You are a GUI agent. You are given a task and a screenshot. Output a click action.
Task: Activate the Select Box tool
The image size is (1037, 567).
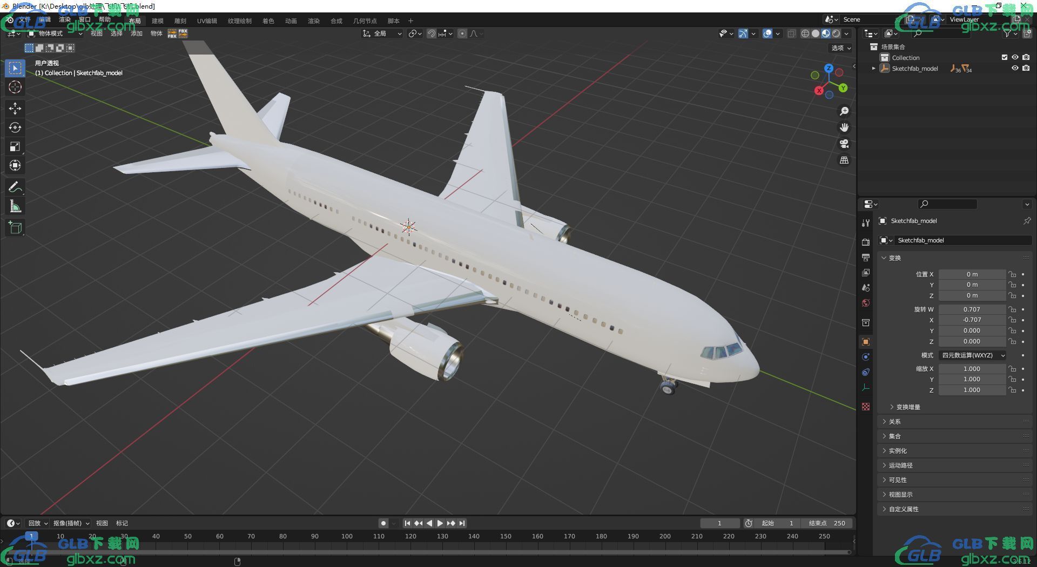[15, 68]
